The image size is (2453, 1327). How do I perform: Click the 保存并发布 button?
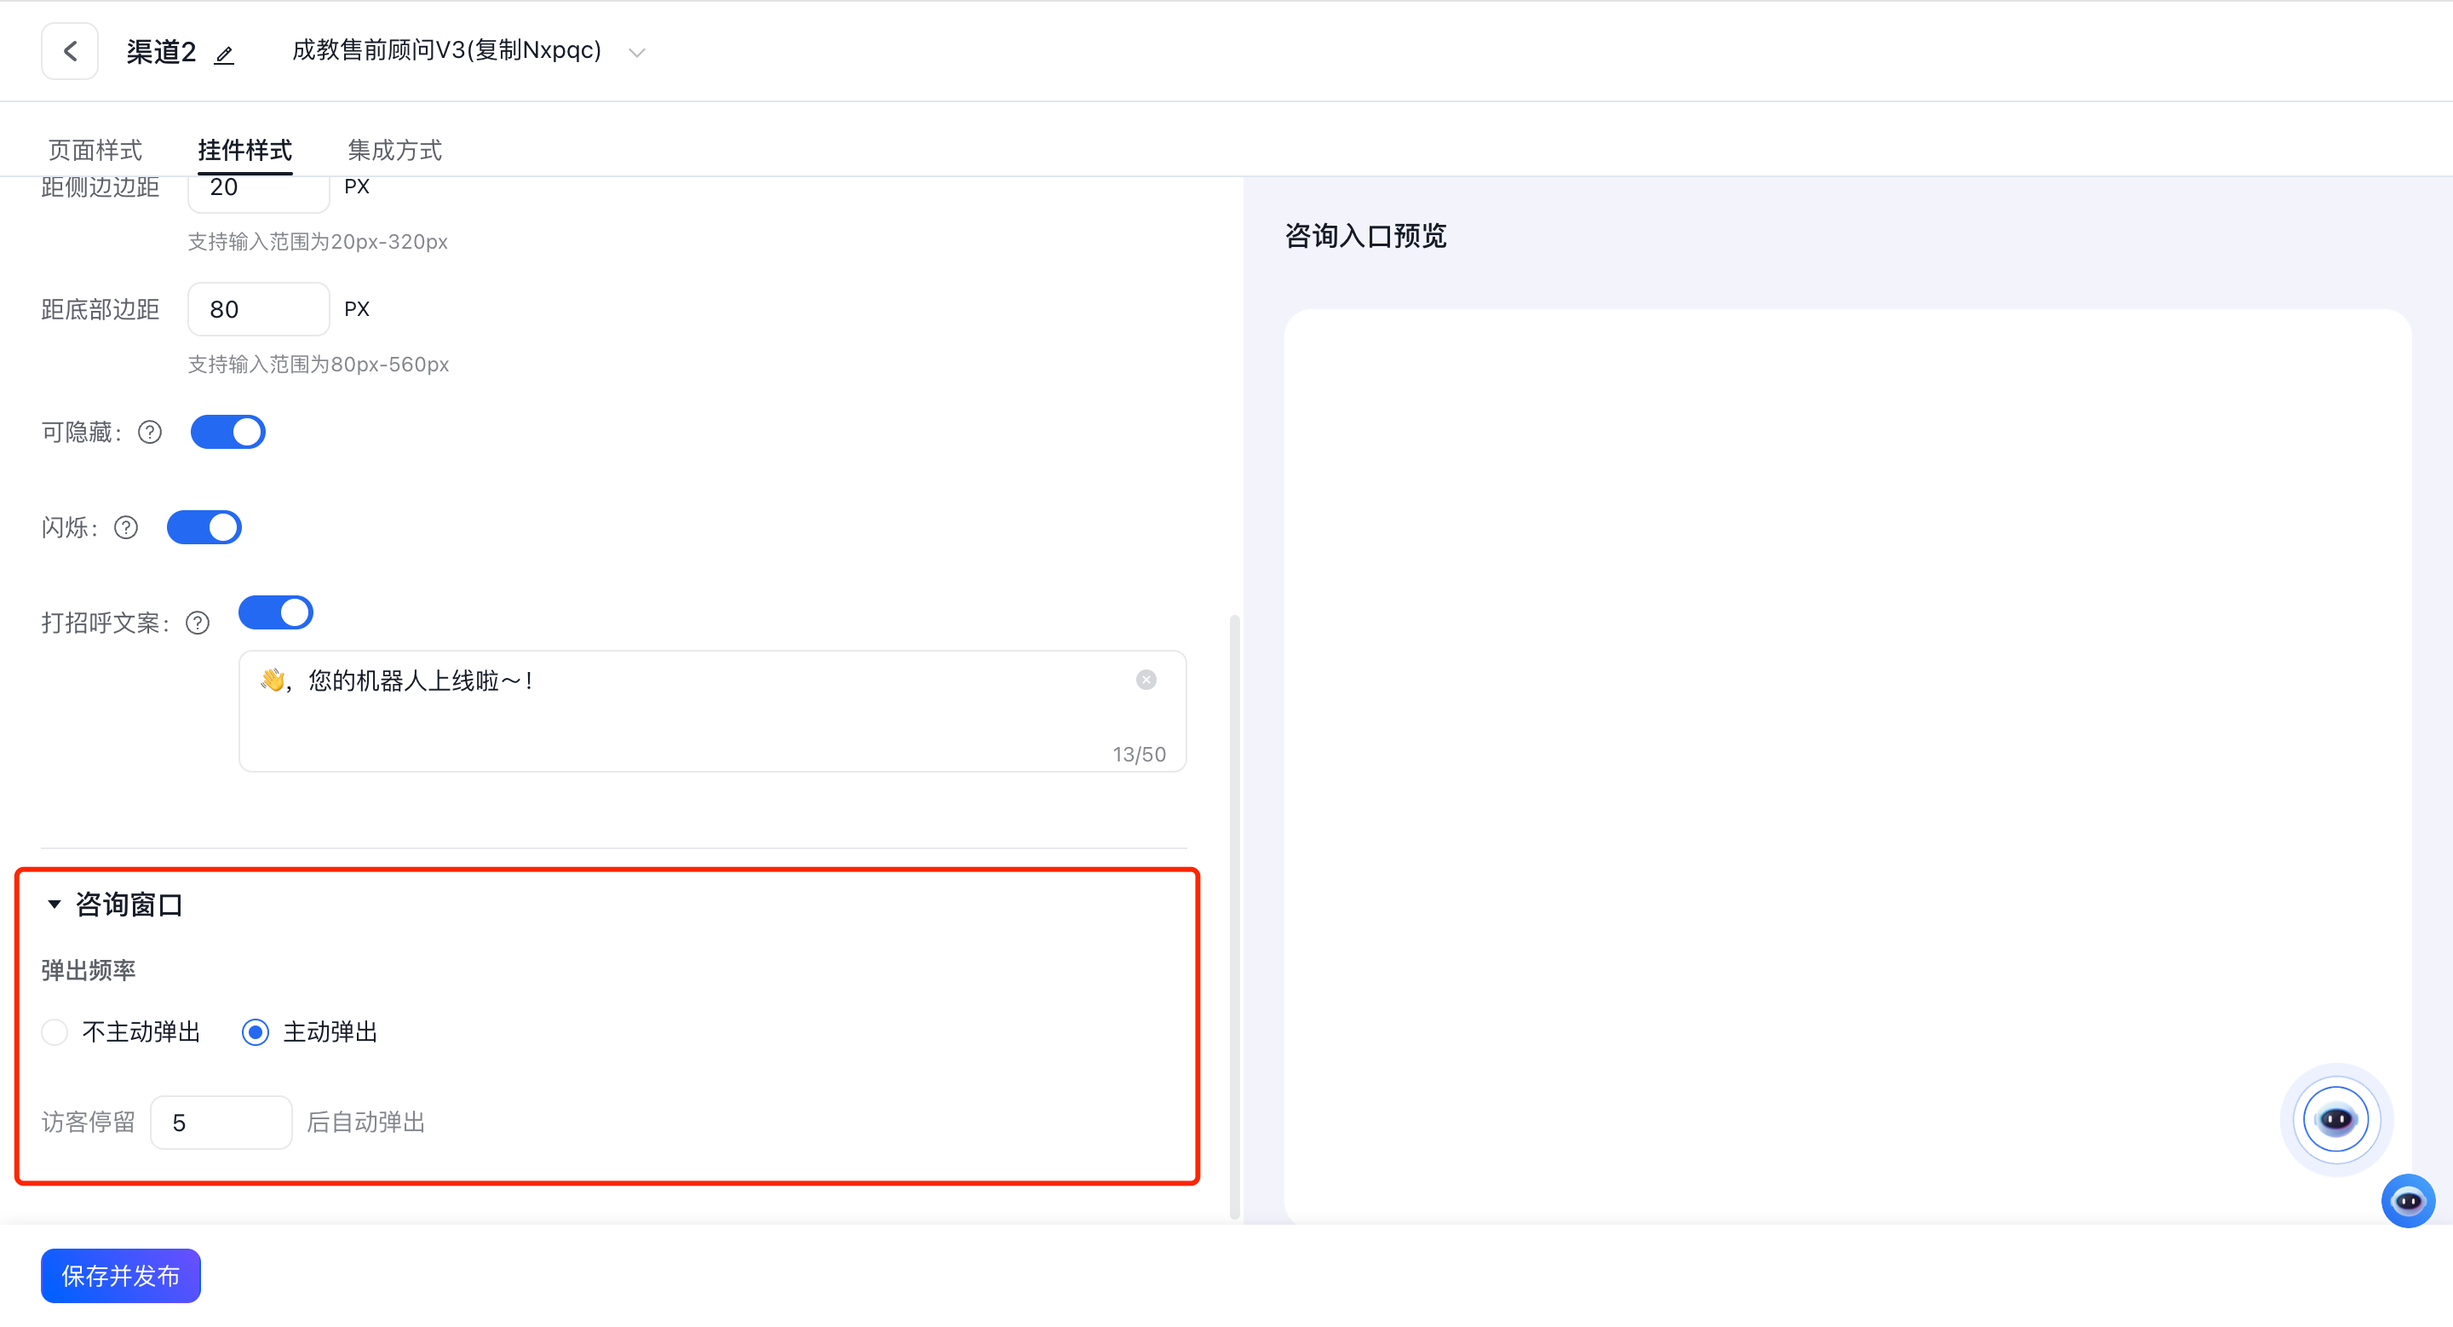120,1276
